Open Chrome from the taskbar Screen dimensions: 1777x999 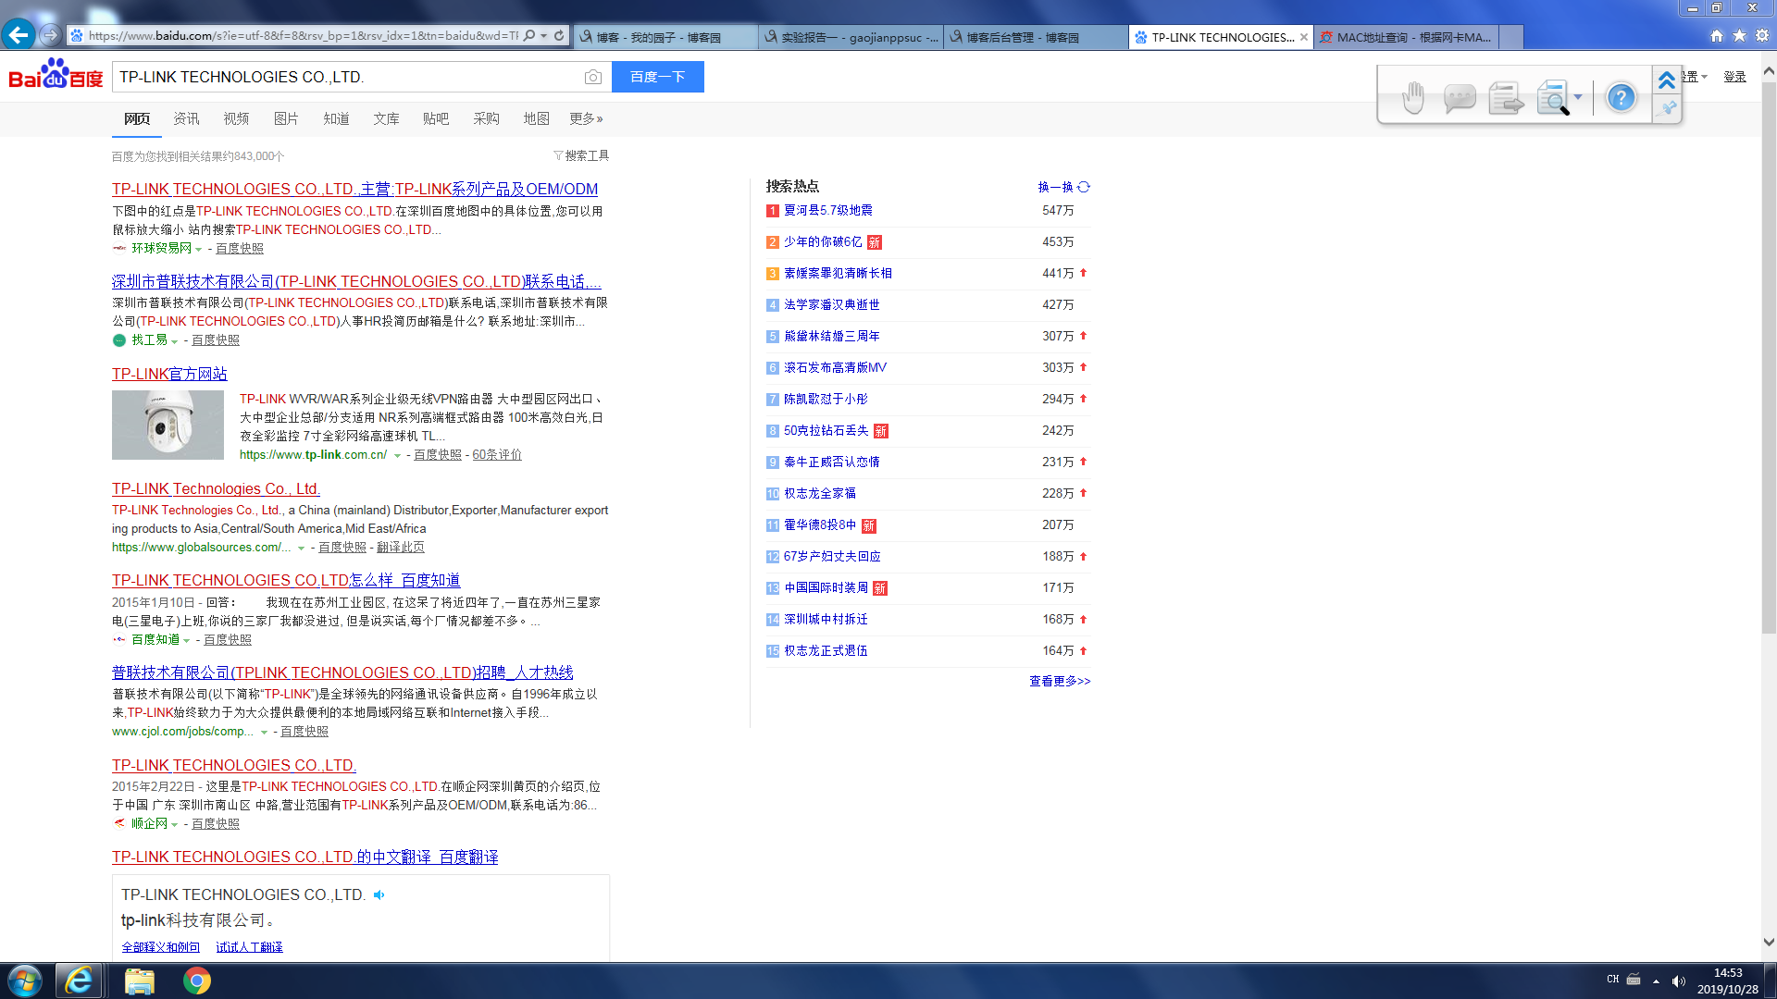(196, 980)
